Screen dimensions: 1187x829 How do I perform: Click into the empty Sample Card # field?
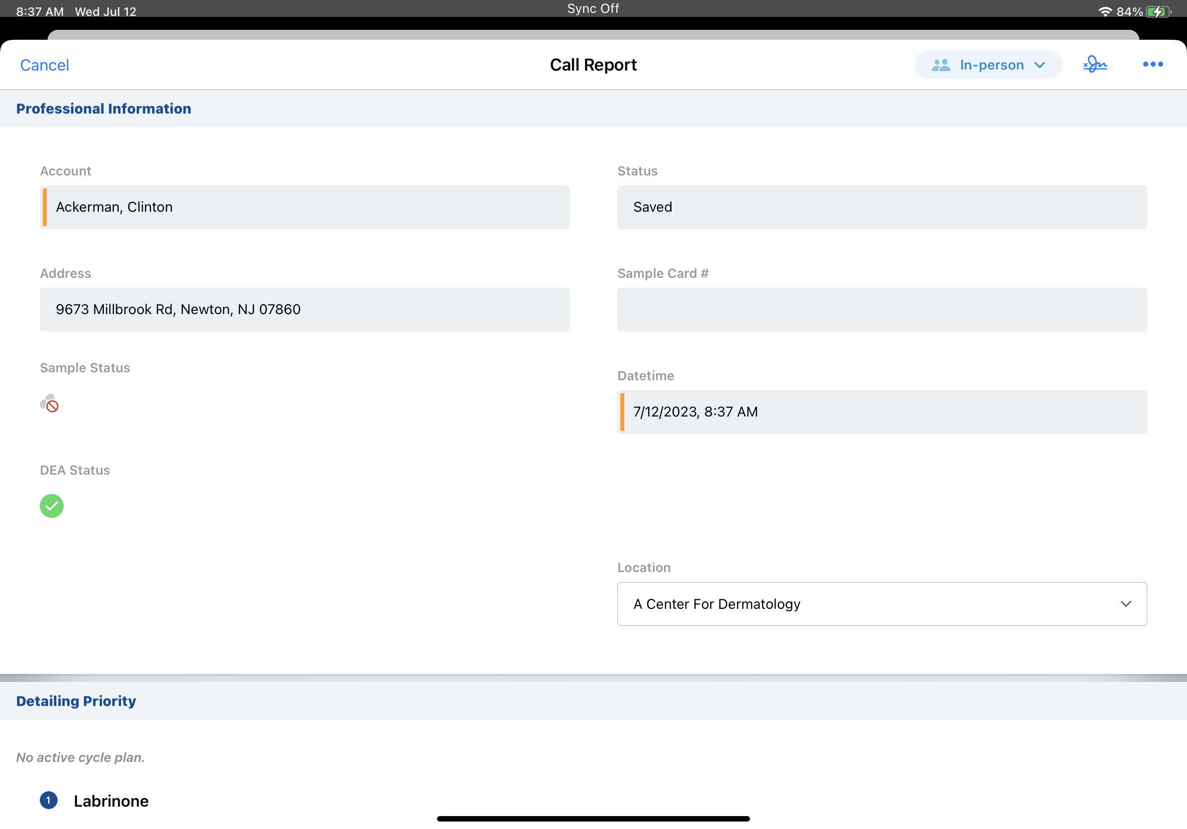point(881,310)
